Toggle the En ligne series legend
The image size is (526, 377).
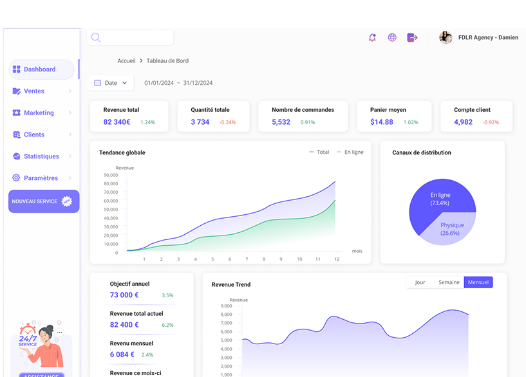tap(350, 152)
